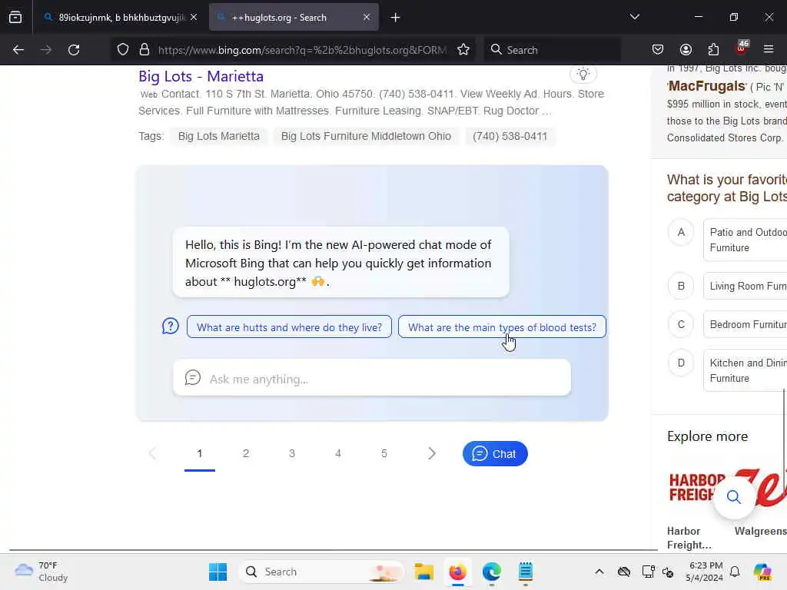The image size is (787, 590).
Task: Open the tracking protection shield icon
Action: pyautogui.click(x=123, y=50)
